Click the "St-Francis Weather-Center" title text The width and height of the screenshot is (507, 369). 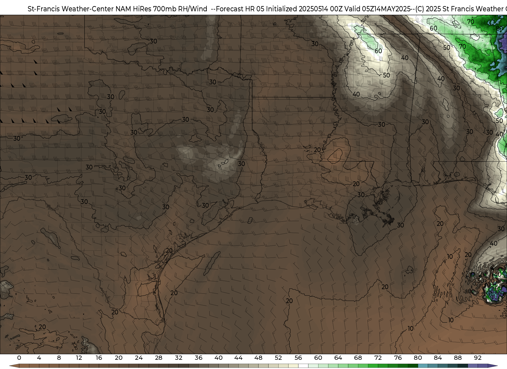(x=71, y=9)
